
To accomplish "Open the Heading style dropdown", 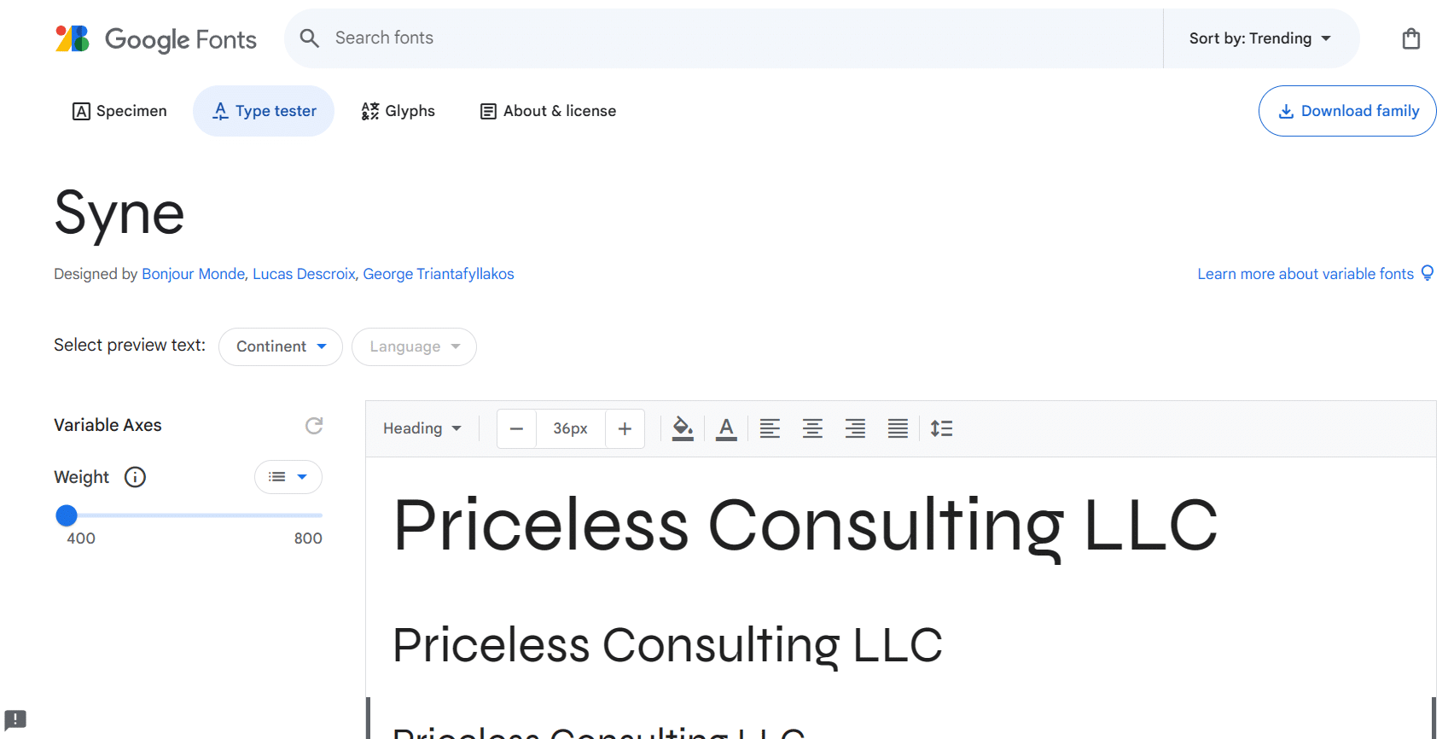I will click(x=422, y=428).
